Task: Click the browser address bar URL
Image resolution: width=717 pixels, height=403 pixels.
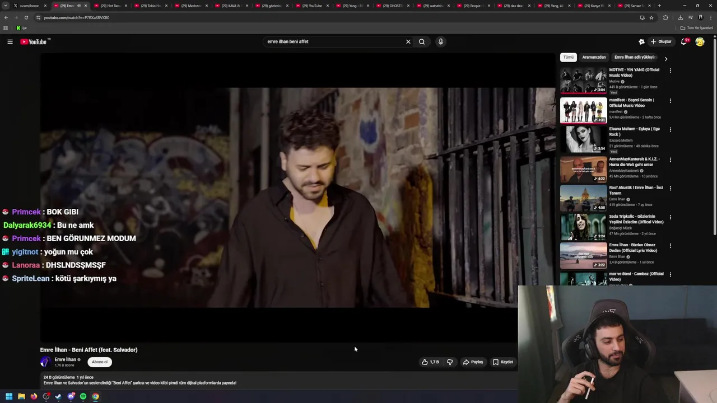Action: coord(76,17)
